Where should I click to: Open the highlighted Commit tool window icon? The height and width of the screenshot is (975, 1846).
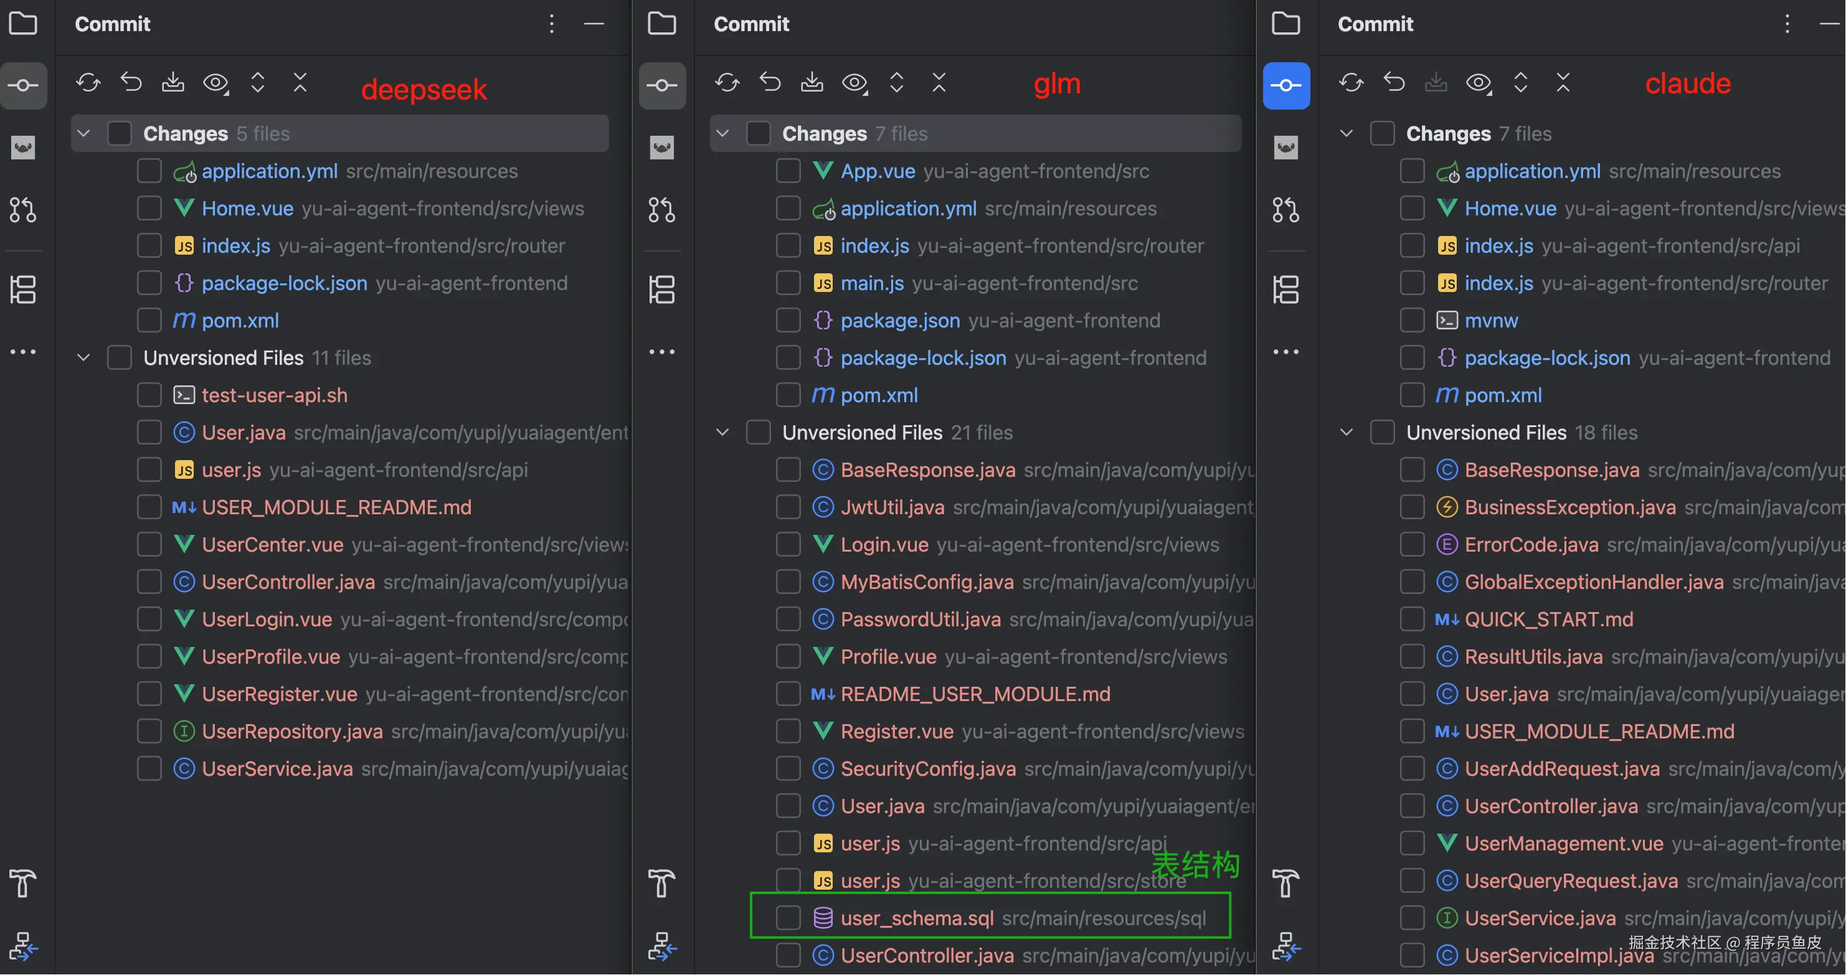[1285, 86]
